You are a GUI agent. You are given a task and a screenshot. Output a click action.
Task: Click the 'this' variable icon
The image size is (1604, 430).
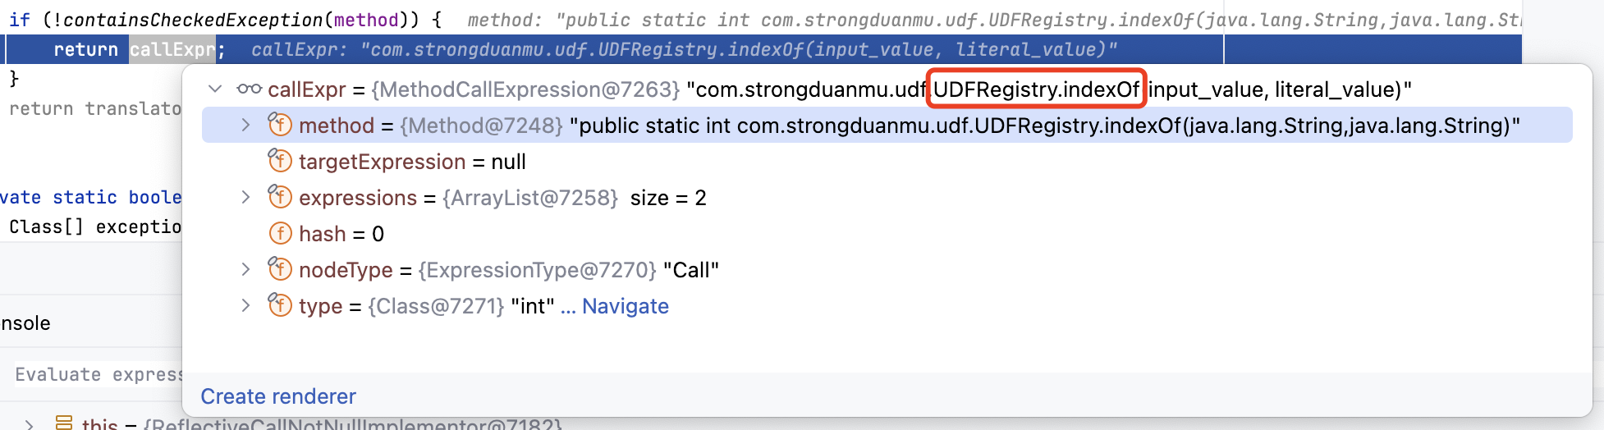pos(64,423)
